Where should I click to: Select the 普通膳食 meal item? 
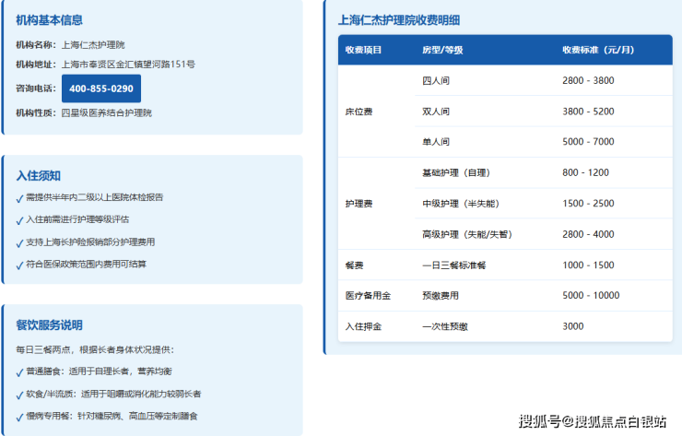pos(94,371)
